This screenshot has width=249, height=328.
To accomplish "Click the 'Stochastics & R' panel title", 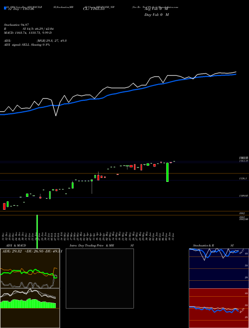I will click(x=204, y=246).
